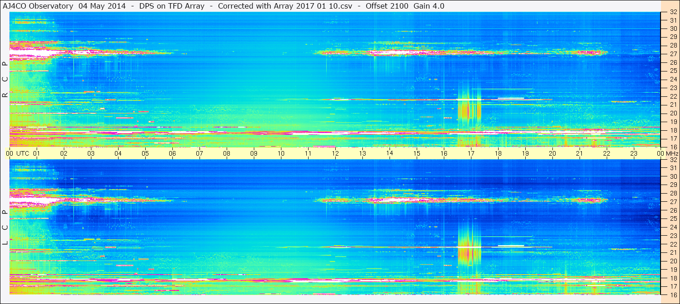The height and width of the screenshot is (304, 680).
Task: Select hour marker "13" on time axis
Action: [362, 153]
